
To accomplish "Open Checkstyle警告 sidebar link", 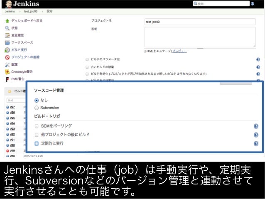I will (x=22, y=72).
